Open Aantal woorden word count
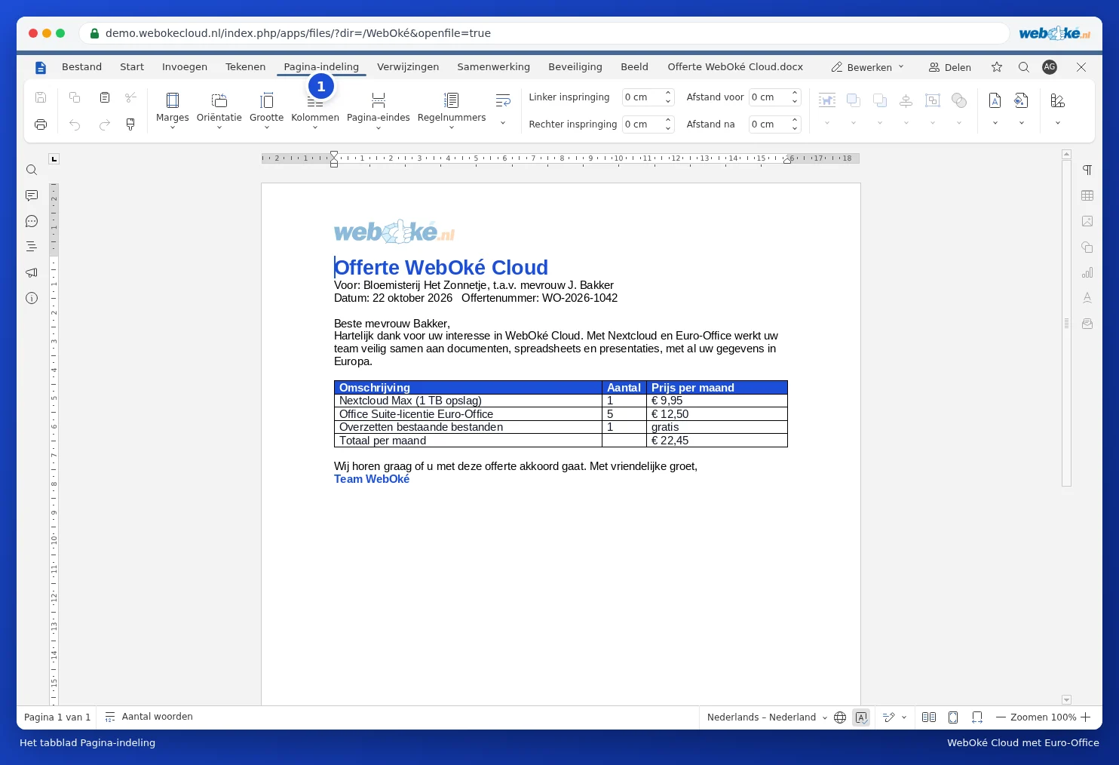1119x765 pixels. click(x=149, y=717)
